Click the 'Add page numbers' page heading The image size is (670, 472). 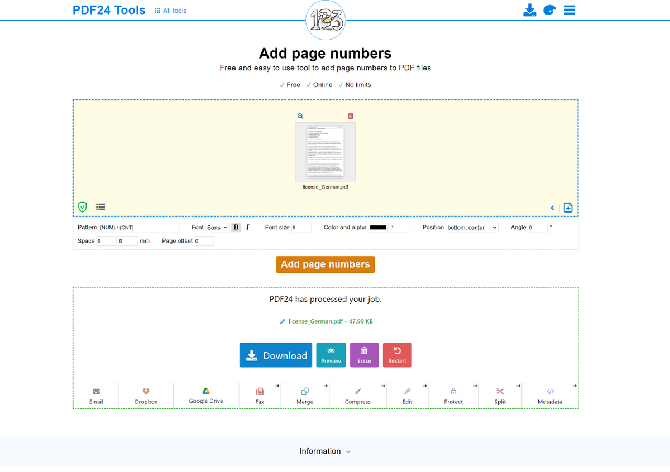pos(326,54)
